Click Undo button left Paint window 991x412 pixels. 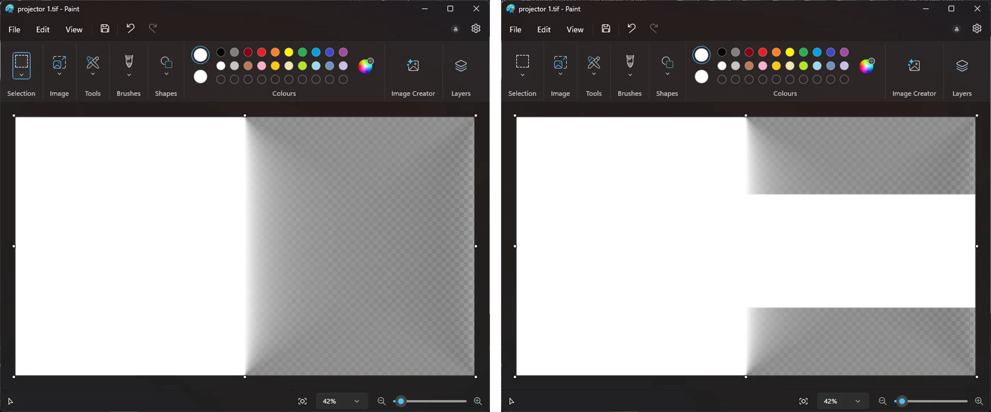(130, 29)
